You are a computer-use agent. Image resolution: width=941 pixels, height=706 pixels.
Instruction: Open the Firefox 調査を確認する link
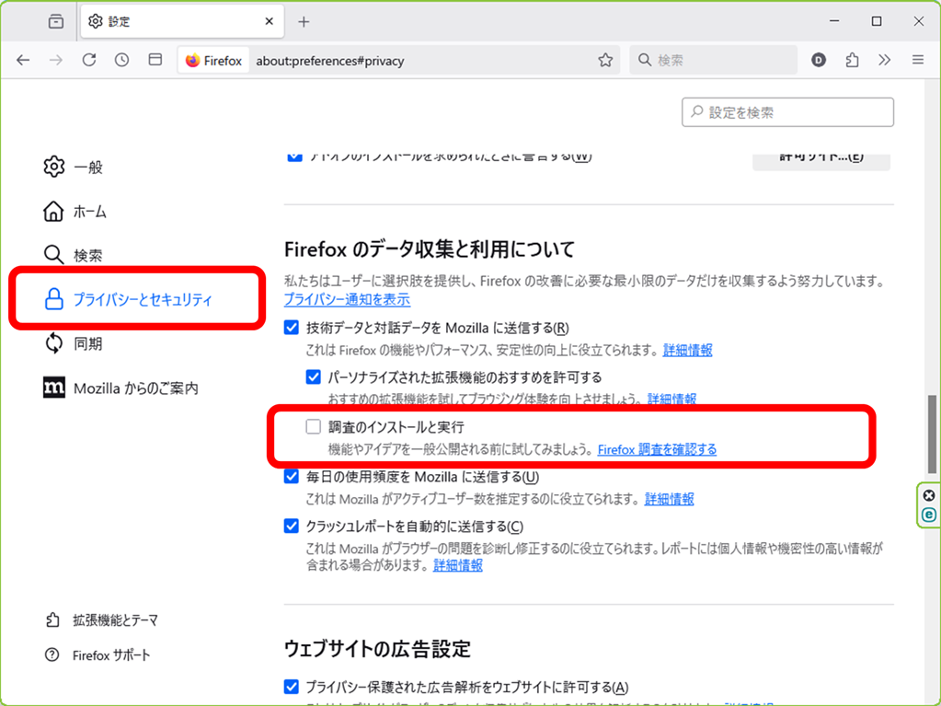[657, 450]
